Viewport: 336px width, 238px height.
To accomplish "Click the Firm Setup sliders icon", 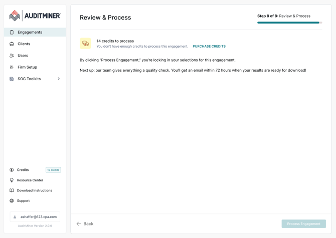I will [x=12, y=67].
